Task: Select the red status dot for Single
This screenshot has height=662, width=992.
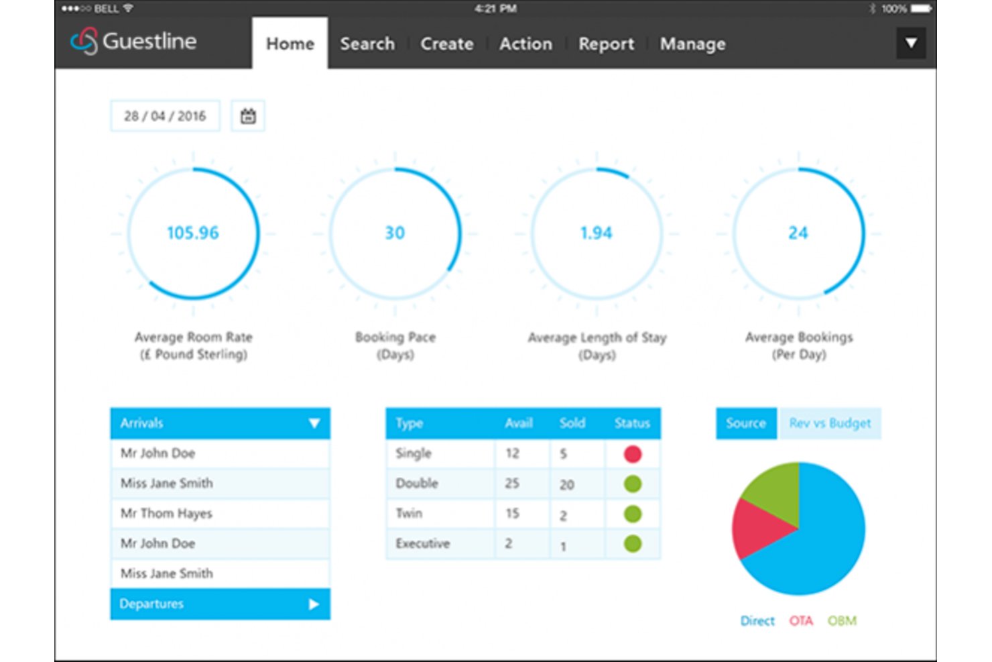Action: [x=632, y=454]
